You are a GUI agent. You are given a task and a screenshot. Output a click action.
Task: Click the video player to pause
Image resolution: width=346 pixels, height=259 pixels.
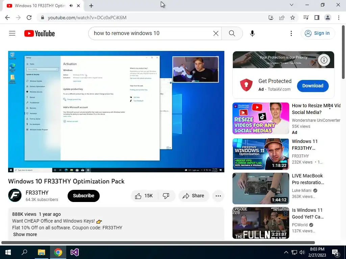pos(116,111)
